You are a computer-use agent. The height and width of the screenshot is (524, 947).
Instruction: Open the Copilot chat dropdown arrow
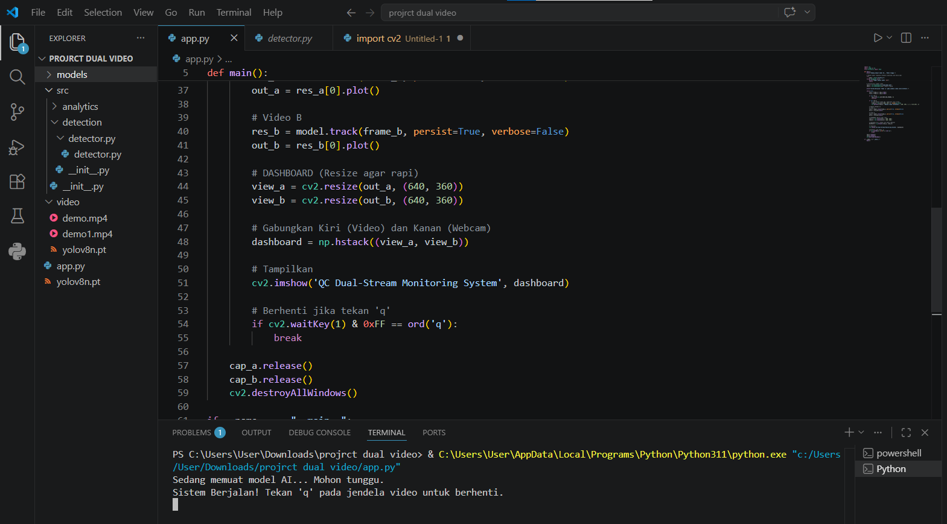coord(807,12)
